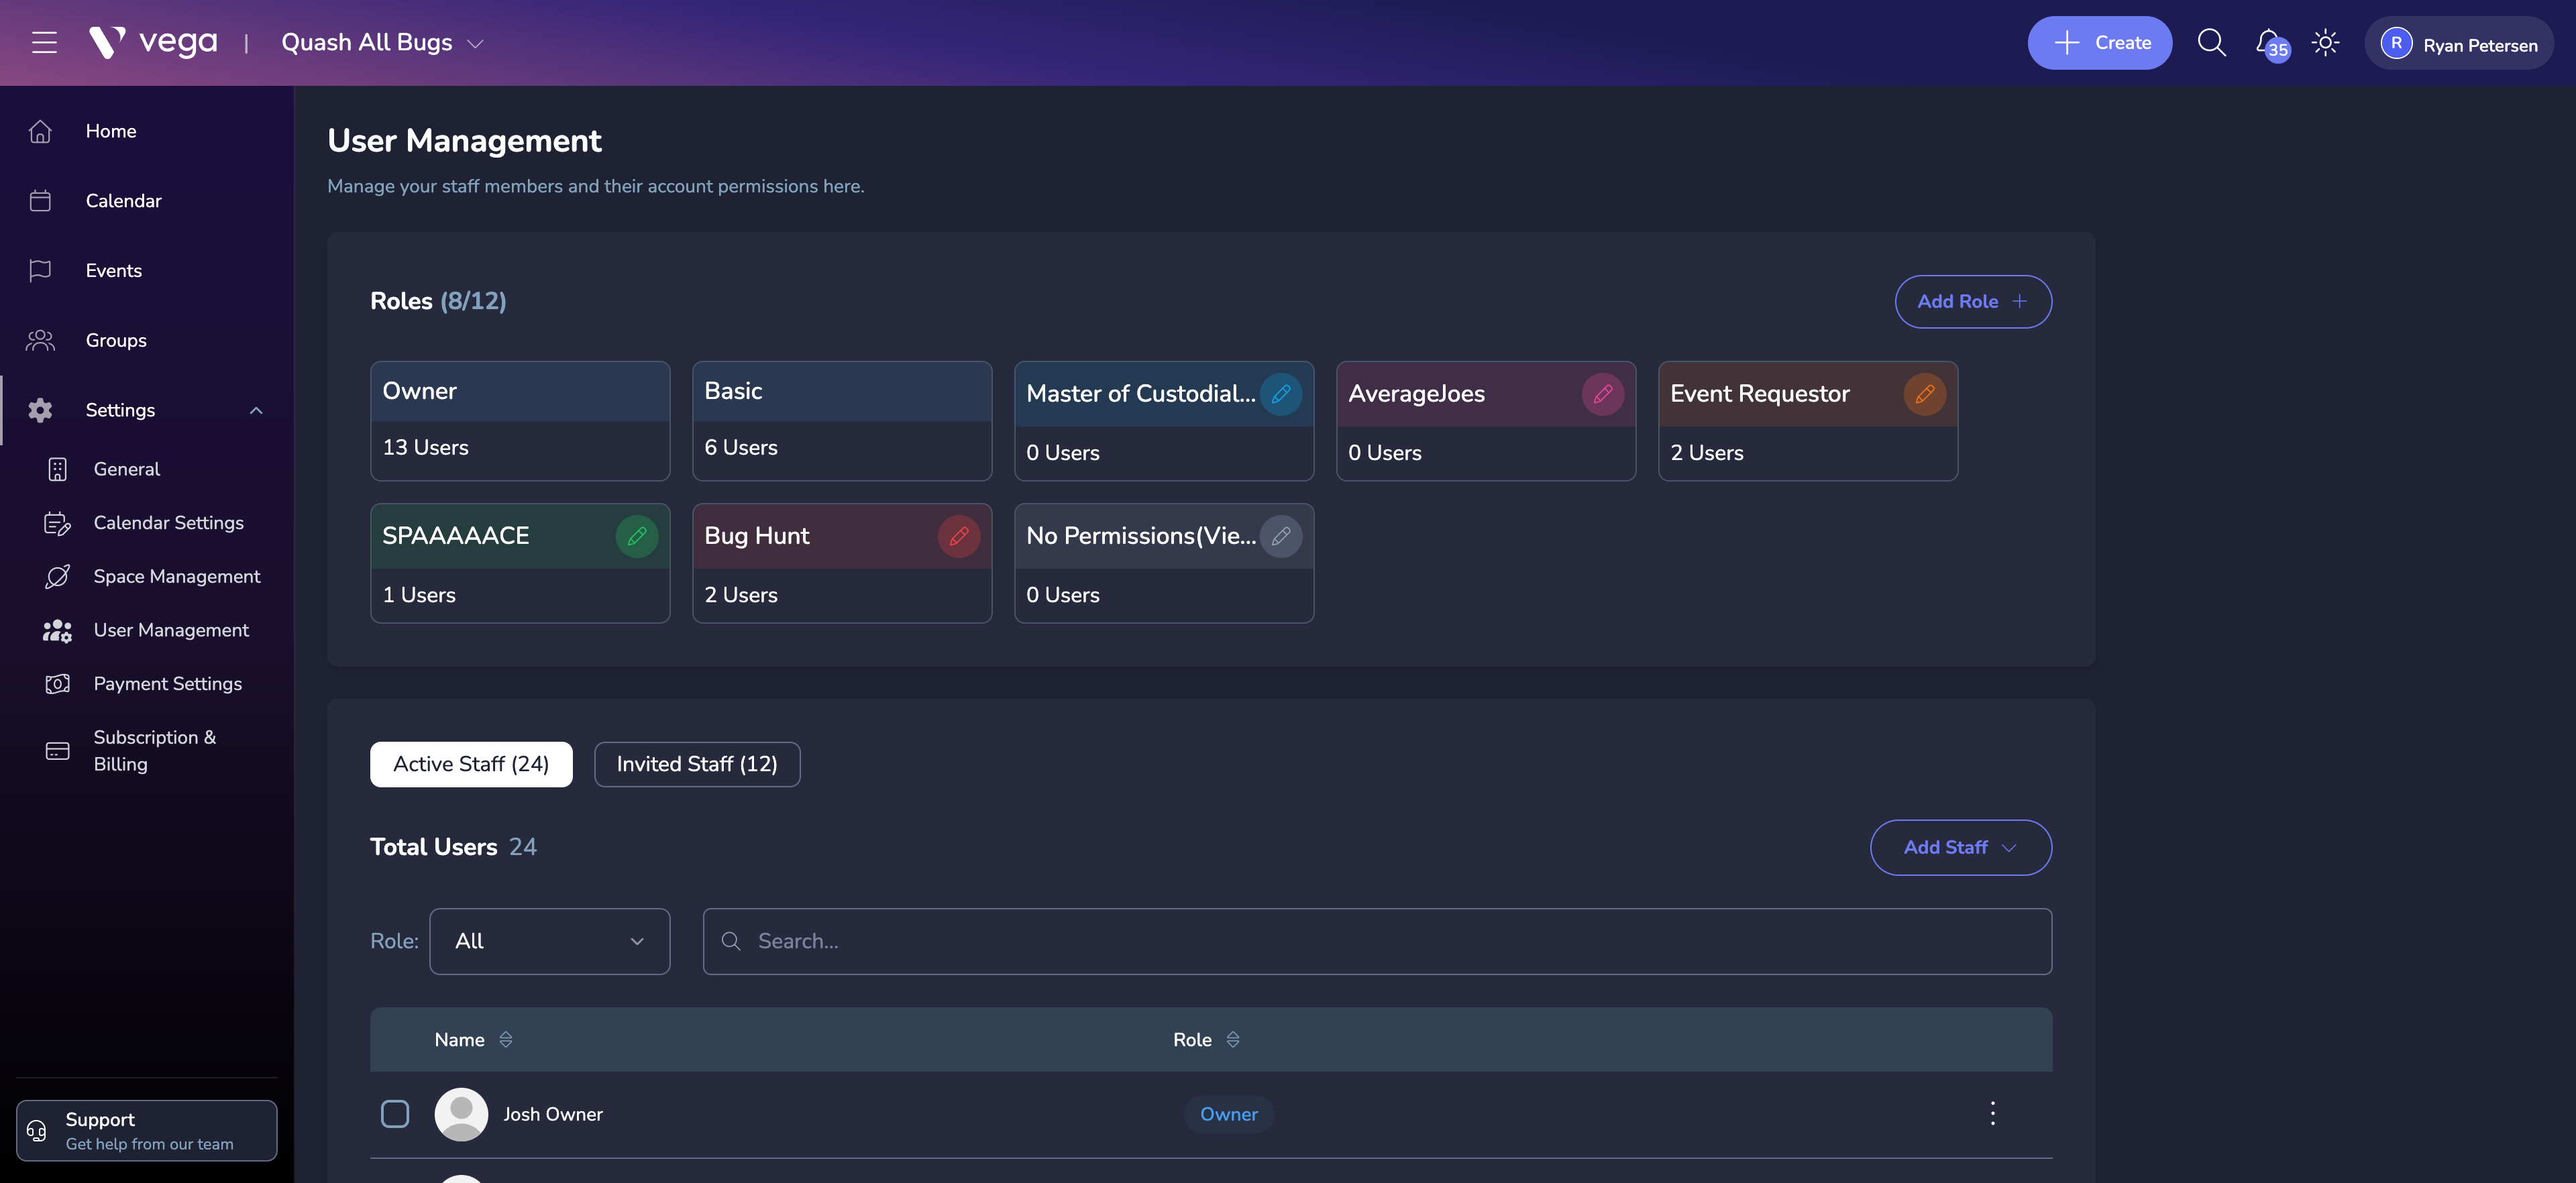The width and height of the screenshot is (2576, 1183).
Task: Open the Role filter dropdown
Action: point(549,940)
